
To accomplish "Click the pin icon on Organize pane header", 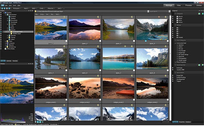I will point(201,10).
